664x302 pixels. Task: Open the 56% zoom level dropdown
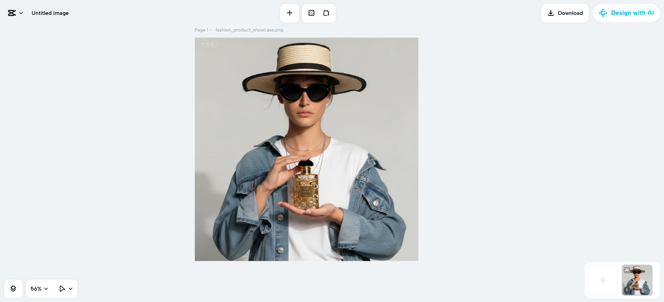point(39,289)
